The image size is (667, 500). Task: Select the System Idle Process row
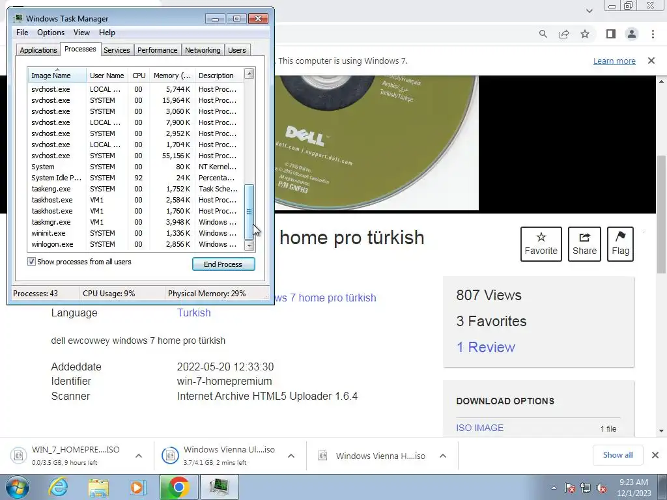(135, 178)
